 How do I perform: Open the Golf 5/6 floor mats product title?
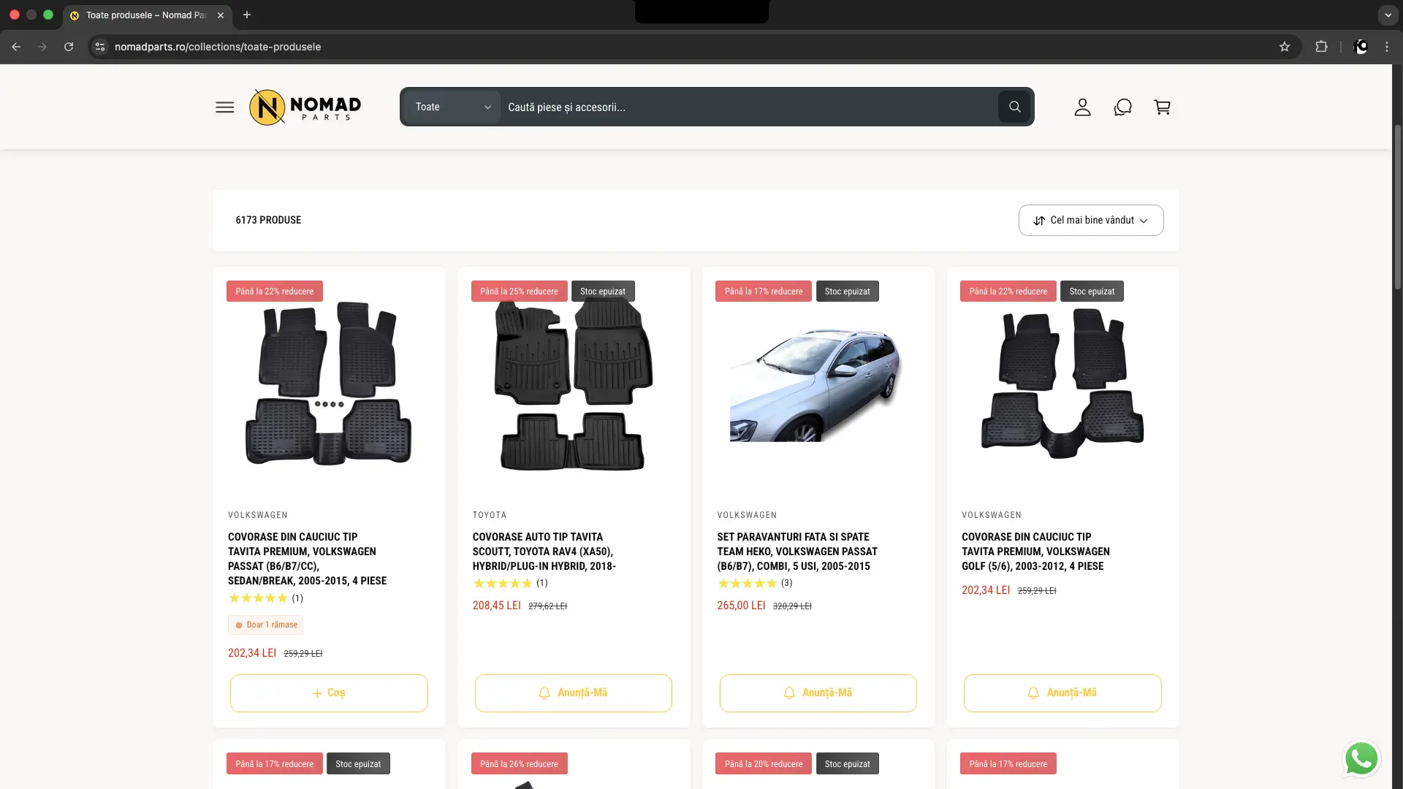[x=1035, y=552]
